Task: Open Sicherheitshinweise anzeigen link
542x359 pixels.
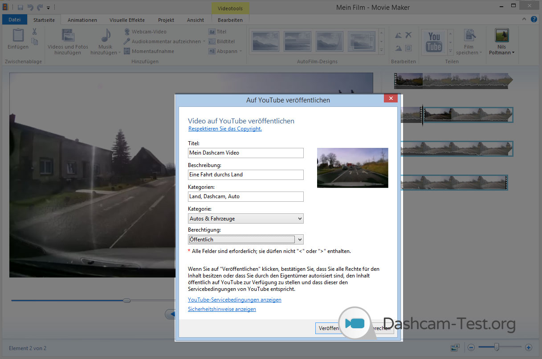Action: [222, 309]
